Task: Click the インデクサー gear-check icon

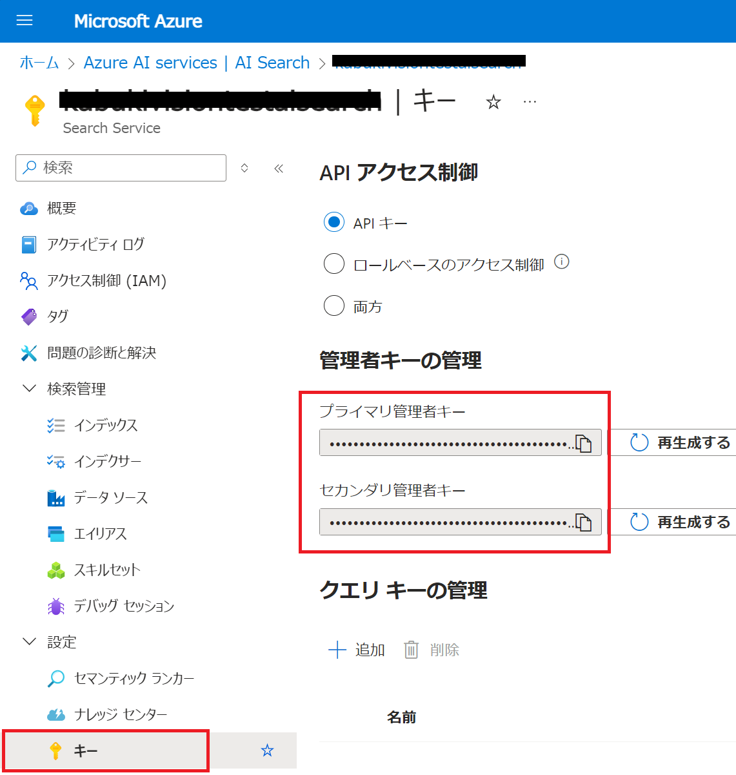Action: point(56,461)
